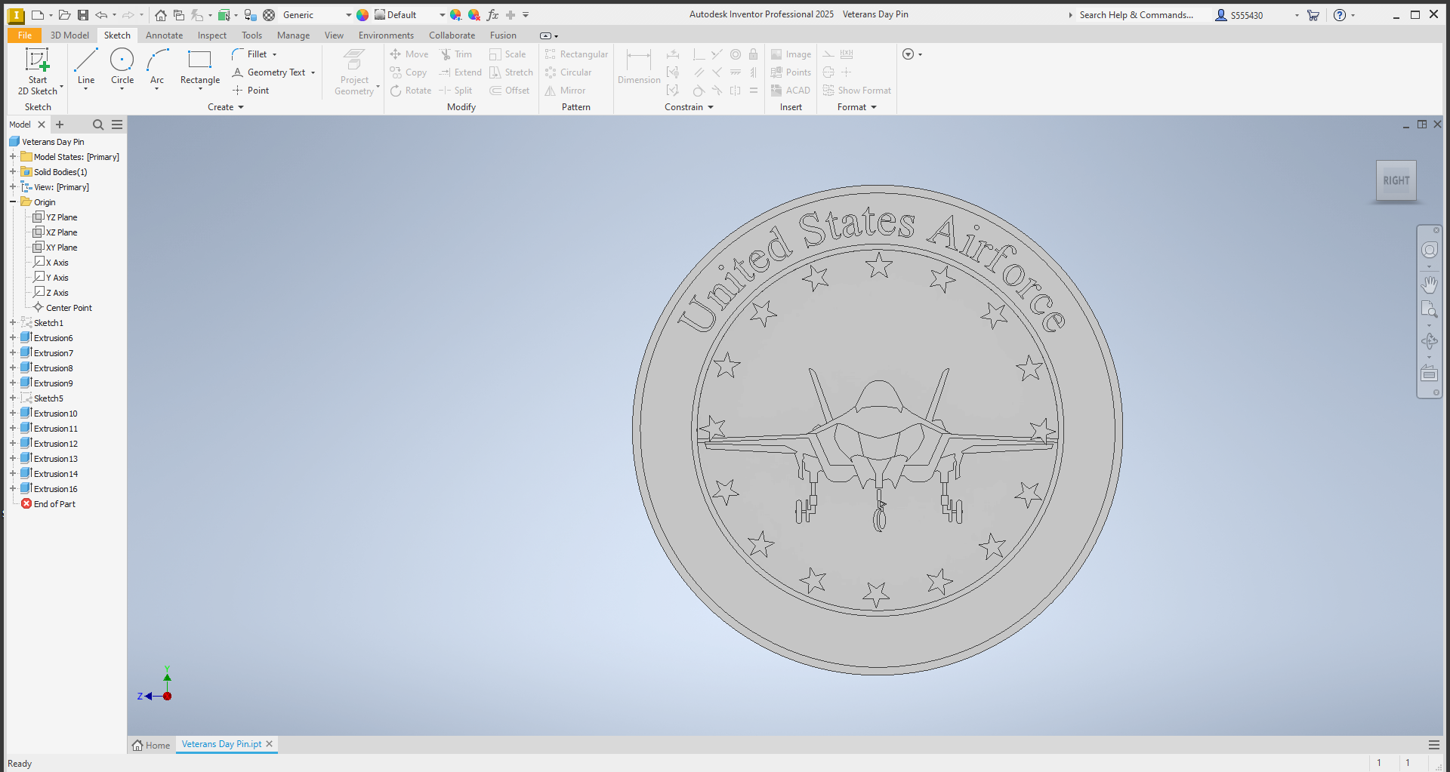This screenshot has width=1450, height=772.
Task: Open the Create panel dropdown
Action: coord(226,107)
